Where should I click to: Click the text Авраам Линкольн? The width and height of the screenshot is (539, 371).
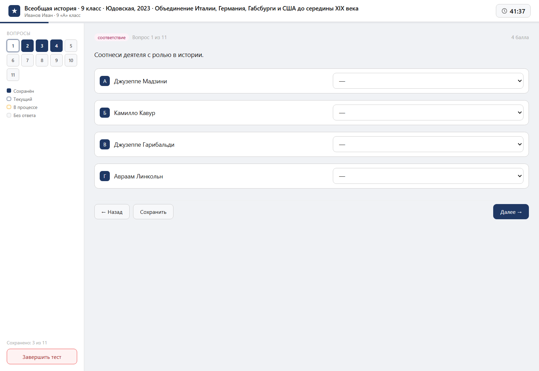[138, 176]
